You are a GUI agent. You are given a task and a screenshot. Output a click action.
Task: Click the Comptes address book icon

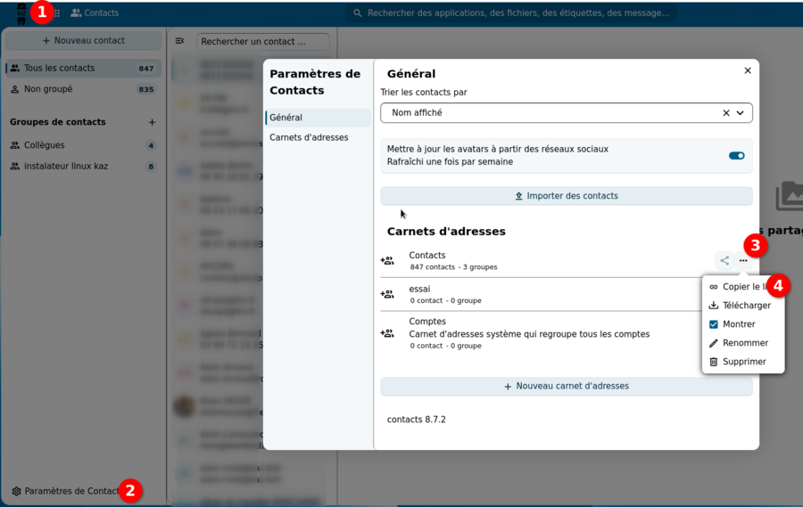(x=387, y=333)
